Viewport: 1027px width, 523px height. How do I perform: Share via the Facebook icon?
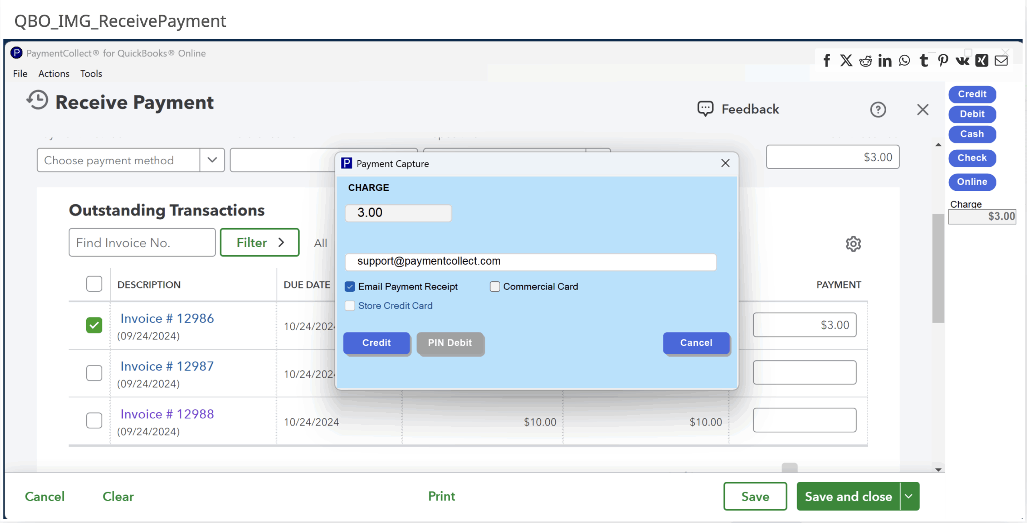click(x=826, y=61)
